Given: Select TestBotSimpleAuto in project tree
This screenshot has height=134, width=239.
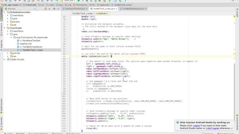Looking at the screenshot, I should (32, 47).
